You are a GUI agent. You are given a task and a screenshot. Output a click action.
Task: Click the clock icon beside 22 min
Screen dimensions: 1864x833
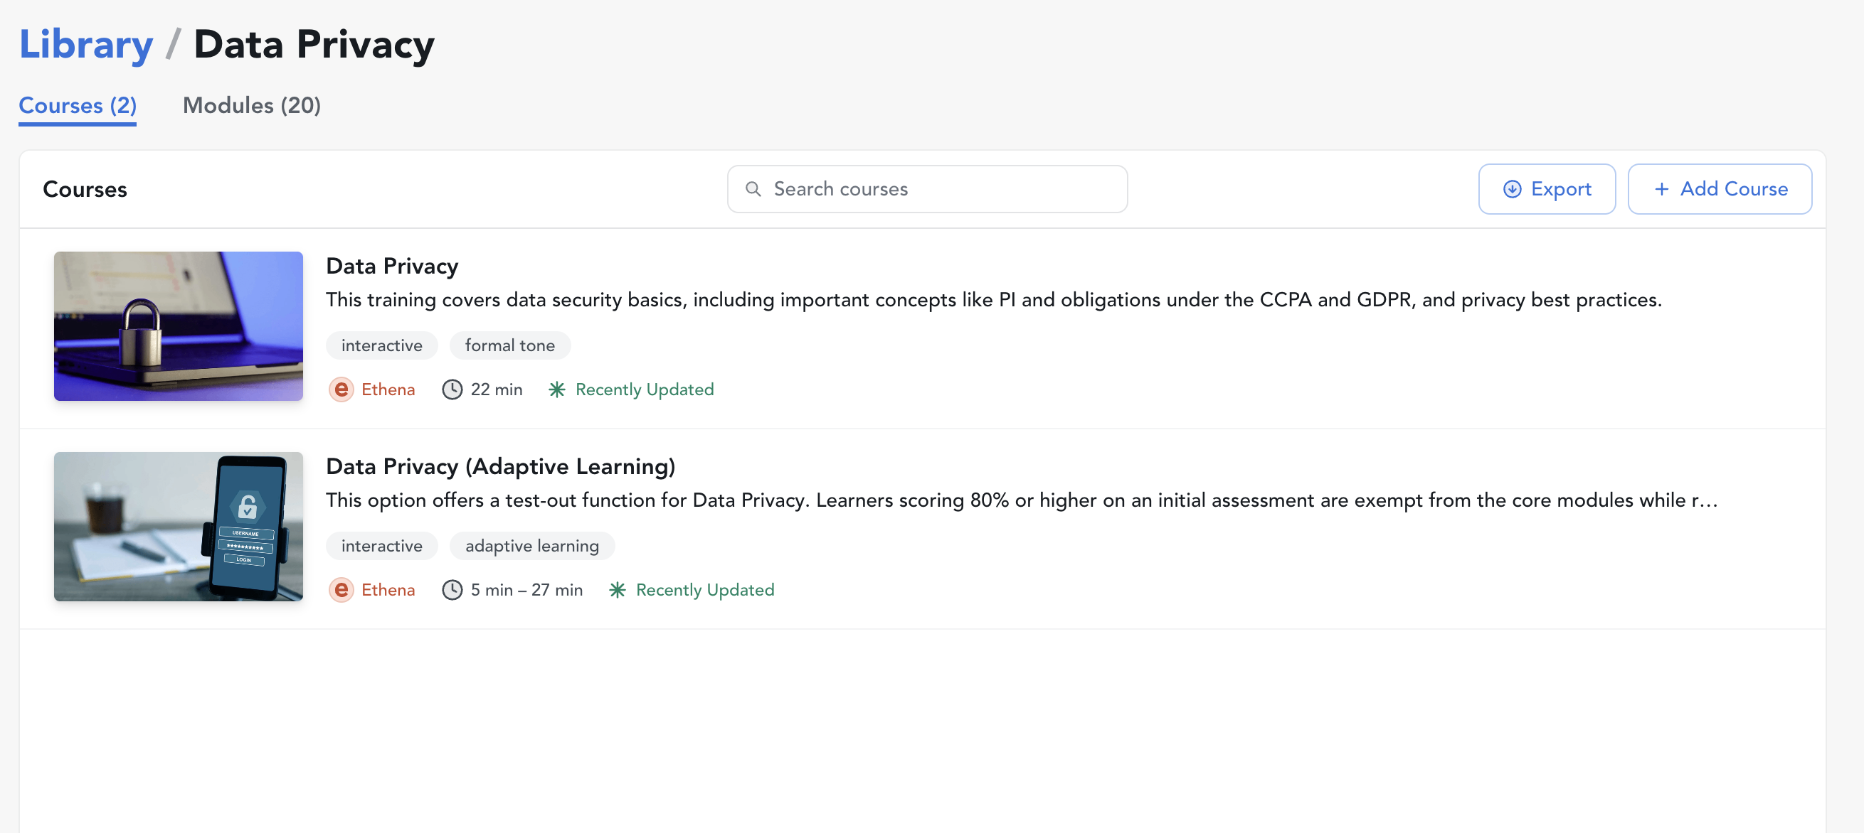[x=452, y=389]
